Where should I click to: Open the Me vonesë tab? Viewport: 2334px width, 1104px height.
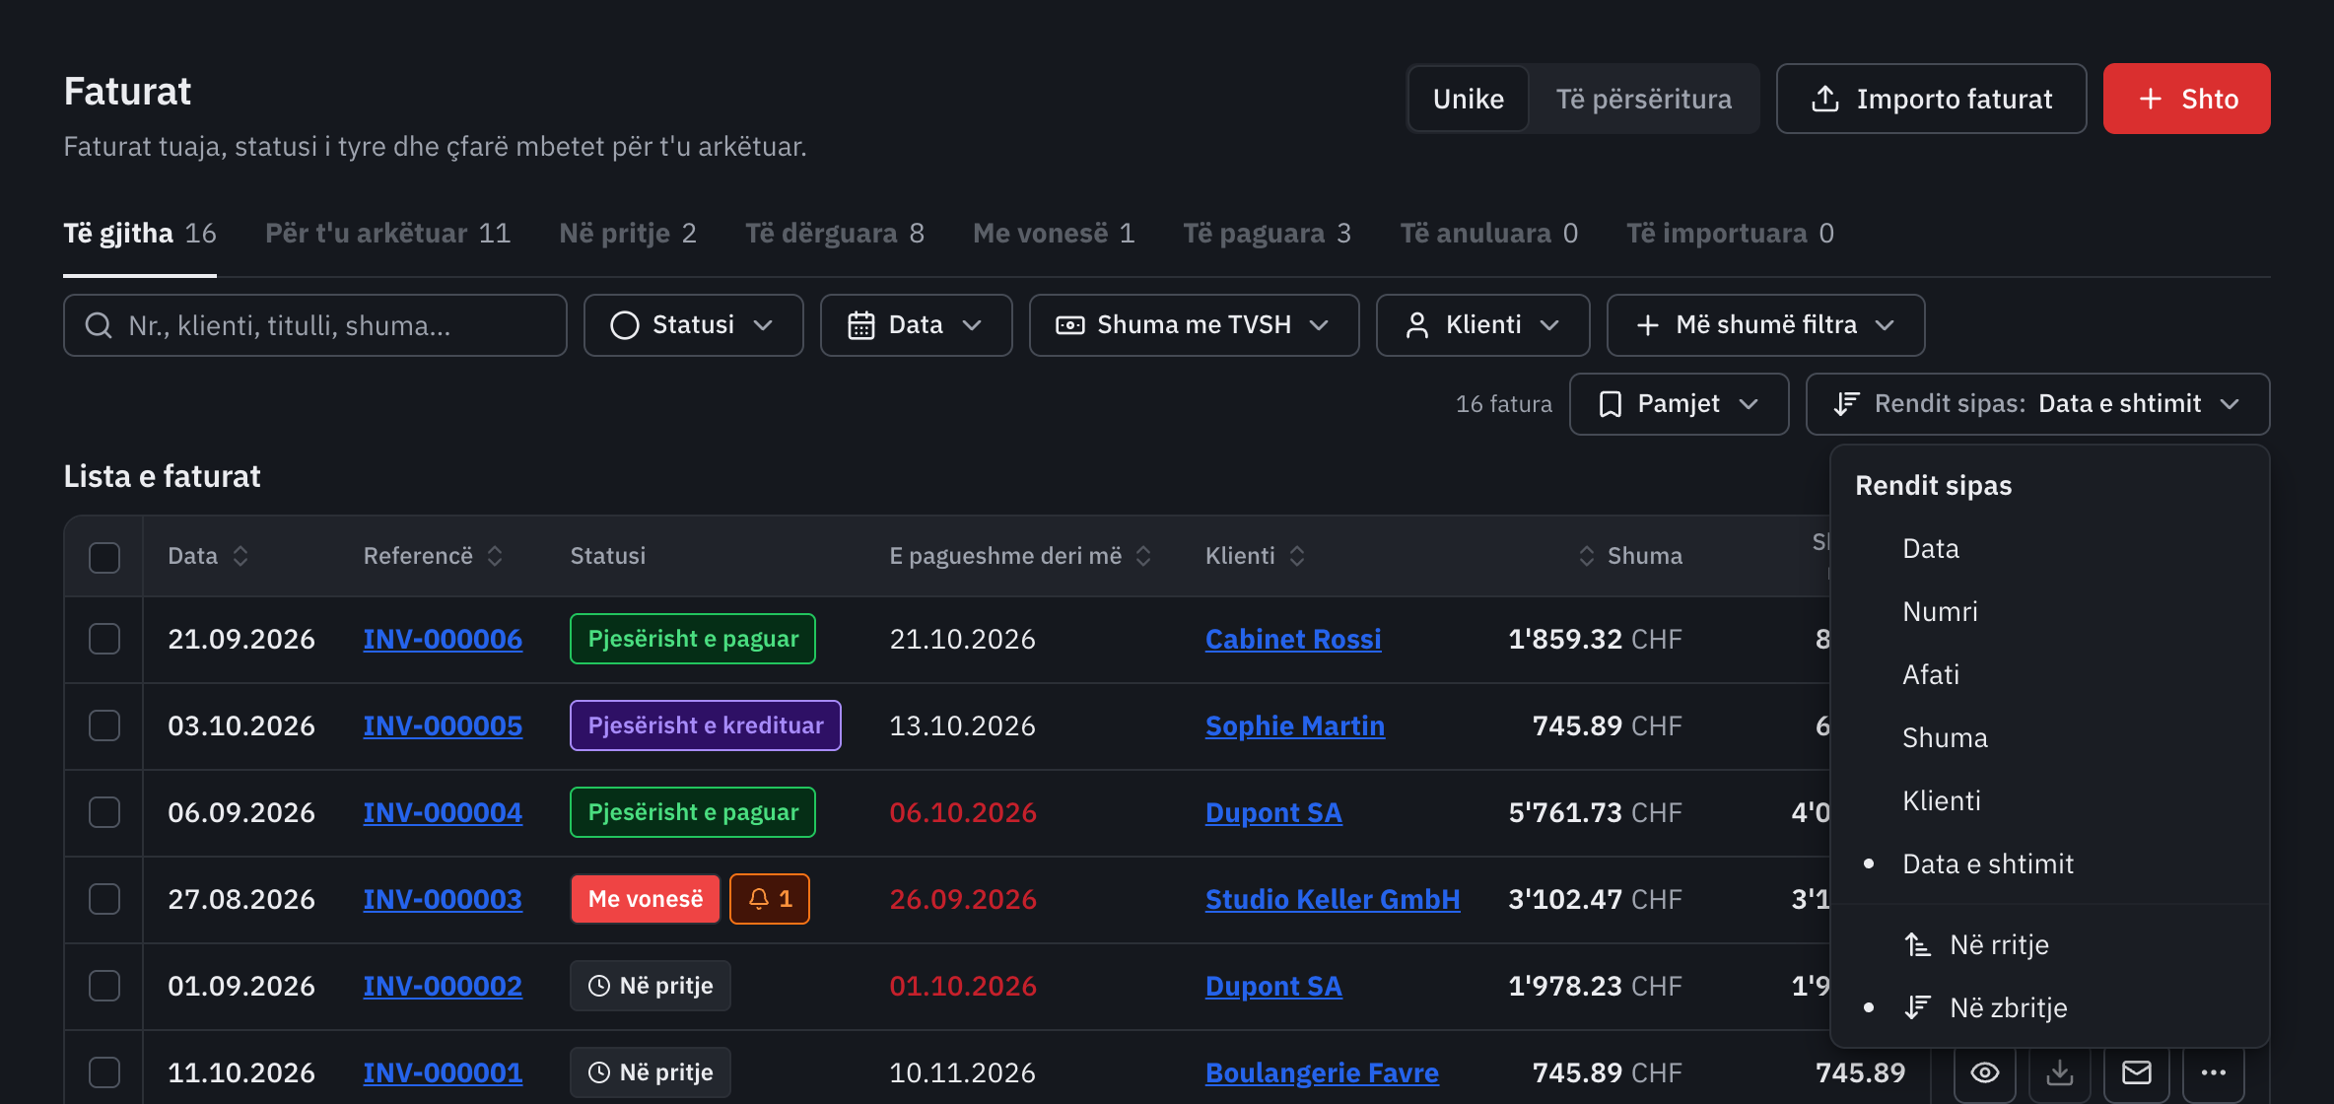tap(1054, 234)
